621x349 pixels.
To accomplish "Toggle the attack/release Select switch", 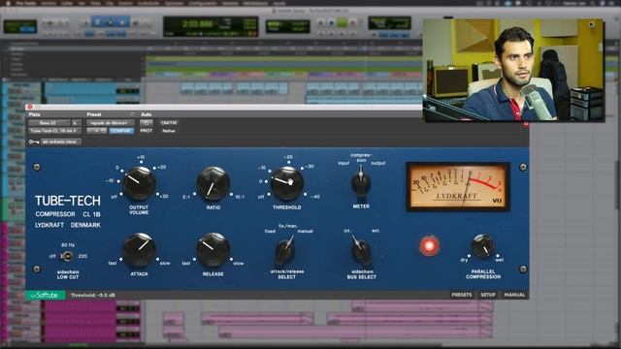I will [x=285, y=251].
